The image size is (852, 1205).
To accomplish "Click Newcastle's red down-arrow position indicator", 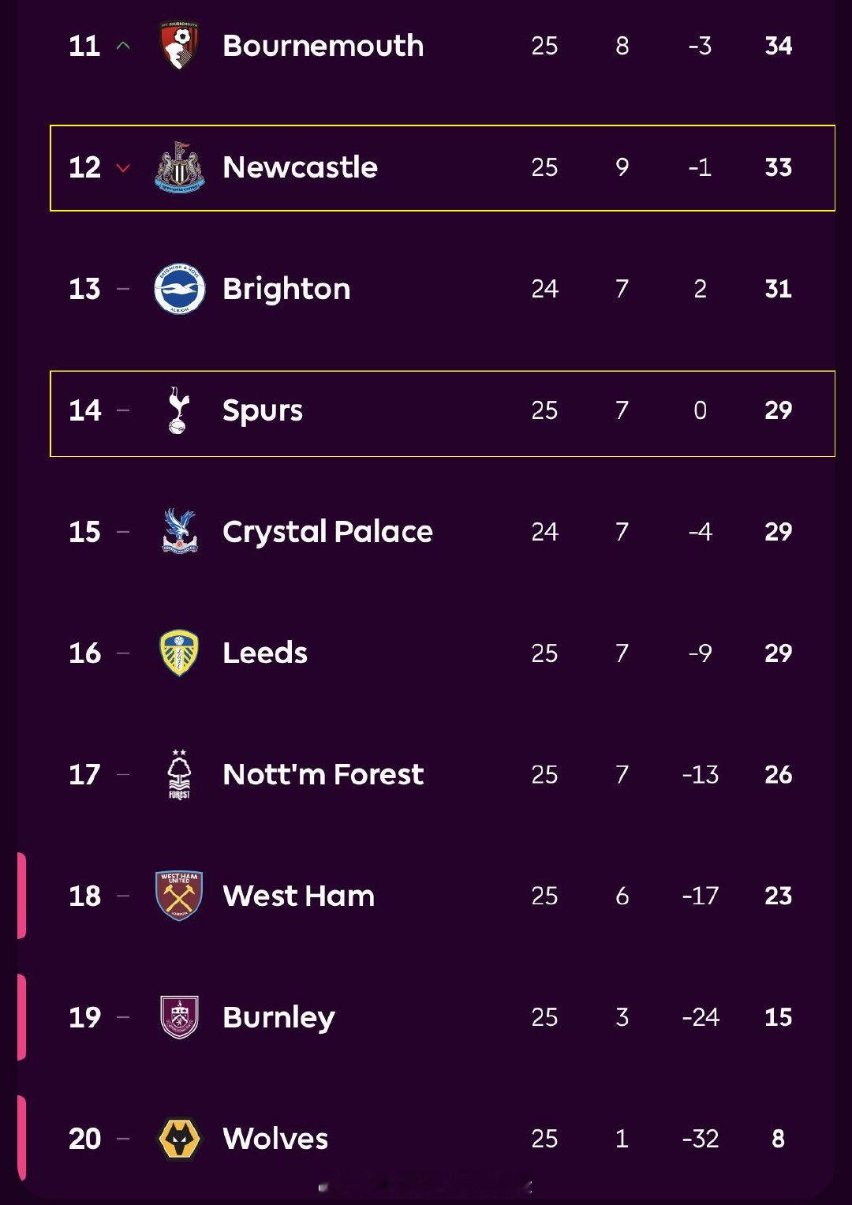I will pos(122,168).
